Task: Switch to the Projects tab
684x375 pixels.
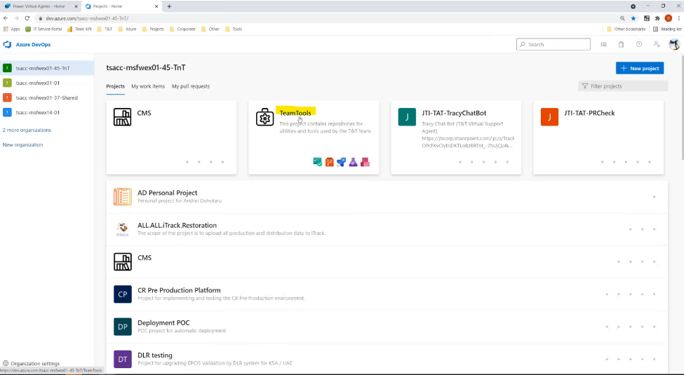Action: coord(116,86)
